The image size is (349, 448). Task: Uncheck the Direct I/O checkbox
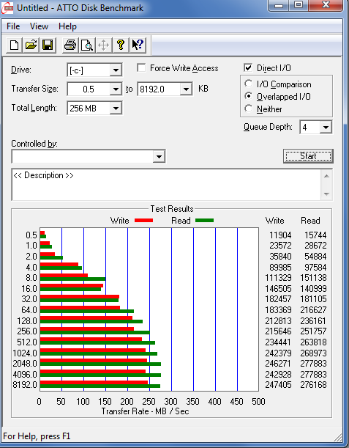pos(248,68)
